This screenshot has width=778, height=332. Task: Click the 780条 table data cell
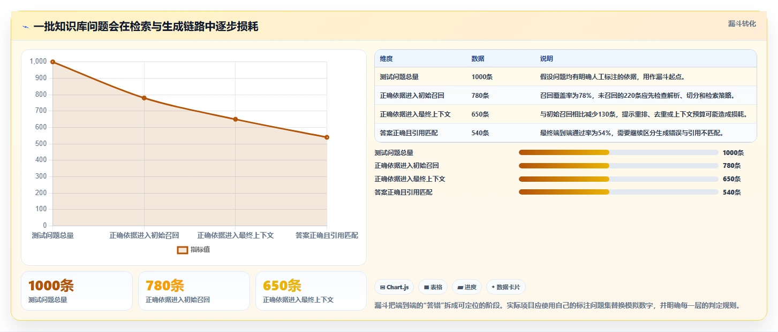pos(480,96)
